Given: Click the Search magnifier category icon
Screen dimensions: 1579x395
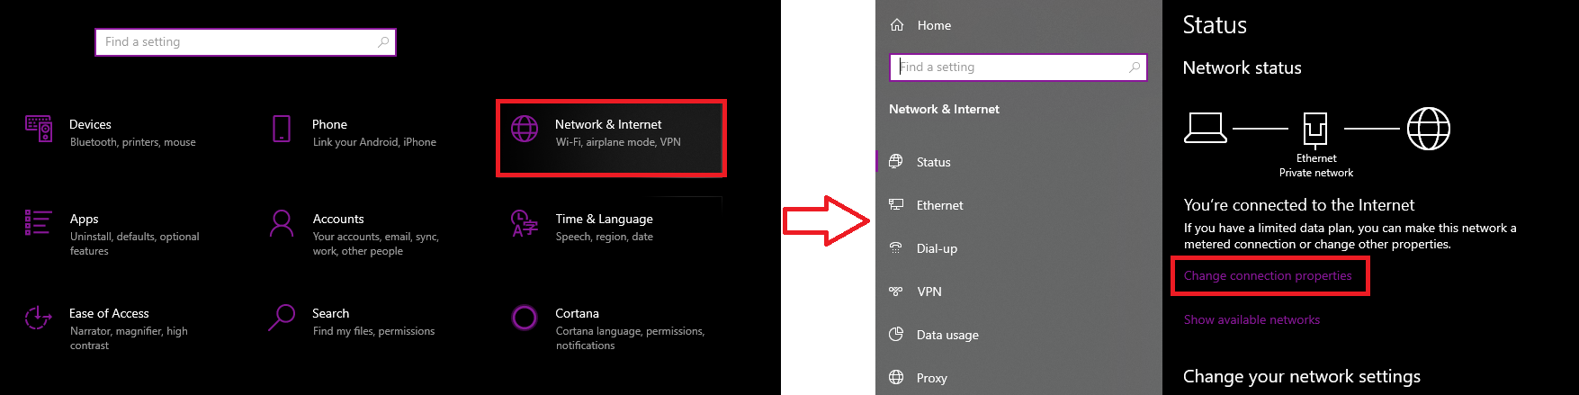Looking at the screenshot, I should pos(282,318).
